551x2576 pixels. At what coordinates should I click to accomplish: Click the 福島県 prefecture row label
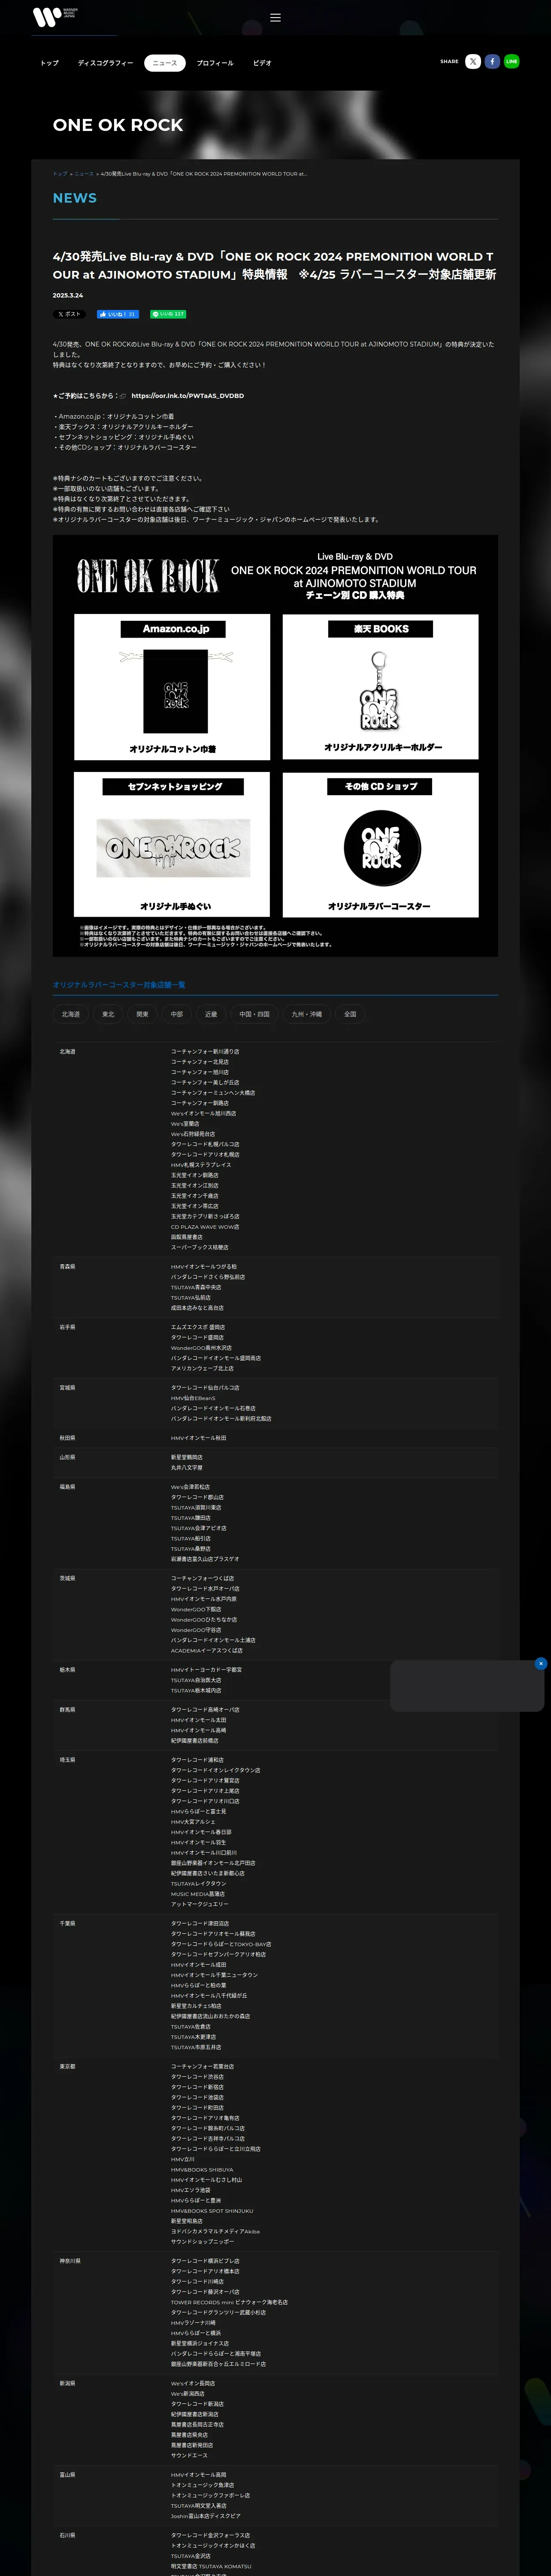(67, 1487)
